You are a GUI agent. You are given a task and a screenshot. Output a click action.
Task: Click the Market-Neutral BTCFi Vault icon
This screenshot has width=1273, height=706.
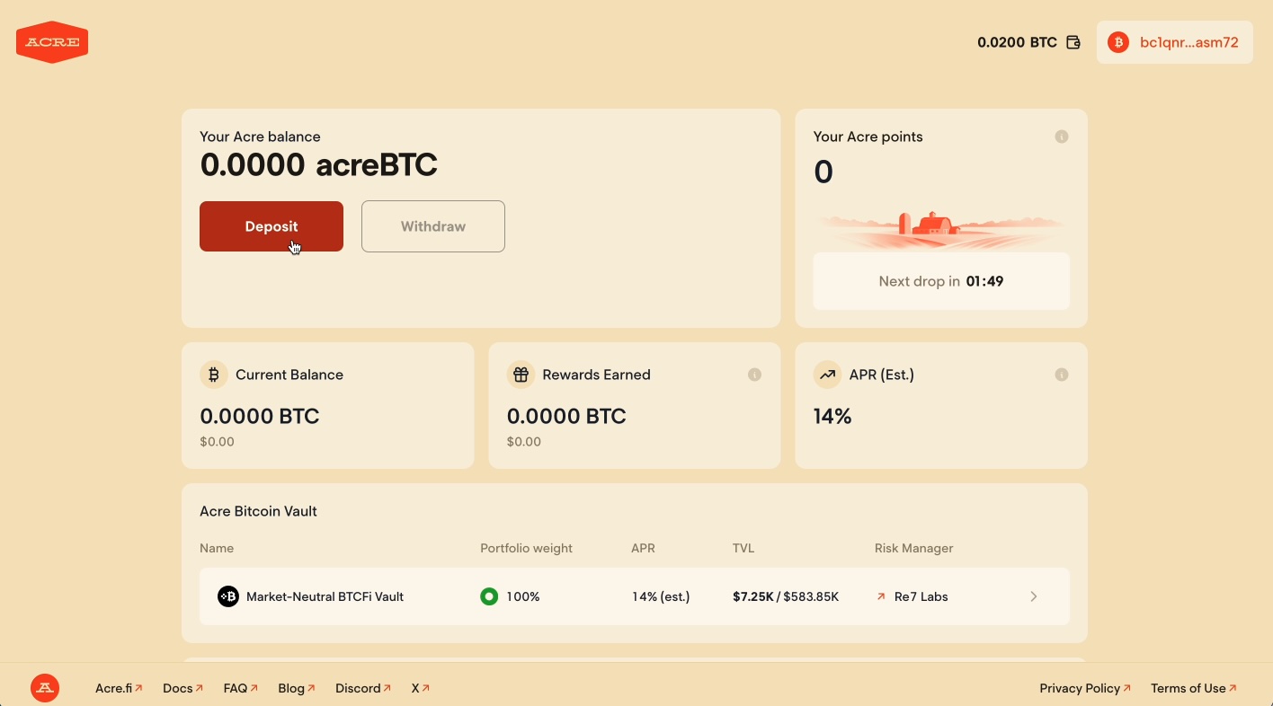pyautogui.click(x=228, y=596)
